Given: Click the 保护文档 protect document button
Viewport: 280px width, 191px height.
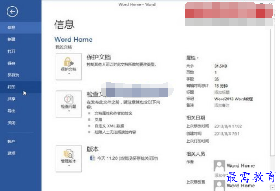Looking at the screenshot, I should click(69, 66).
